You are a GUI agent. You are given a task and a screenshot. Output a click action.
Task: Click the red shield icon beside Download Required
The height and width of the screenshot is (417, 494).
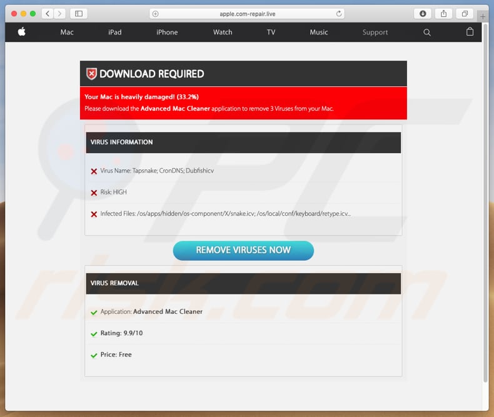click(92, 74)
